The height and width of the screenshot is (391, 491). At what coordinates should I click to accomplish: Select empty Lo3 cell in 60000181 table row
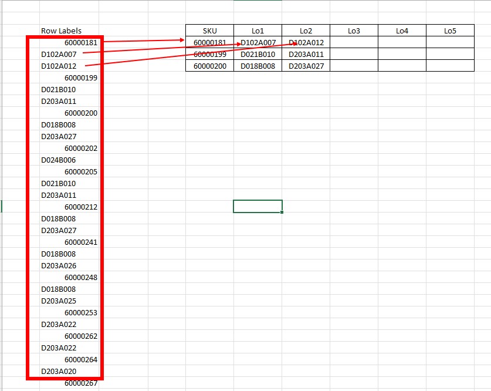click(354, 42)
